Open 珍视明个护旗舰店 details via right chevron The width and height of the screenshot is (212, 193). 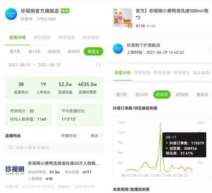point(209,49)
